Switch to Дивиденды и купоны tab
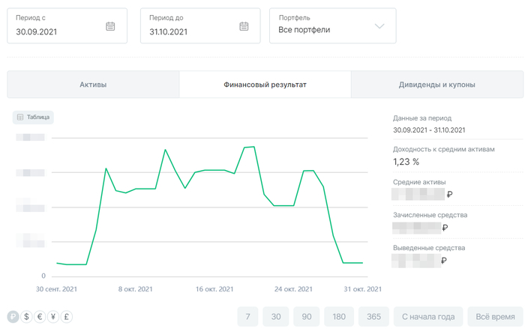This screenshot has height=331, width=525. click(x=436, y=85)
